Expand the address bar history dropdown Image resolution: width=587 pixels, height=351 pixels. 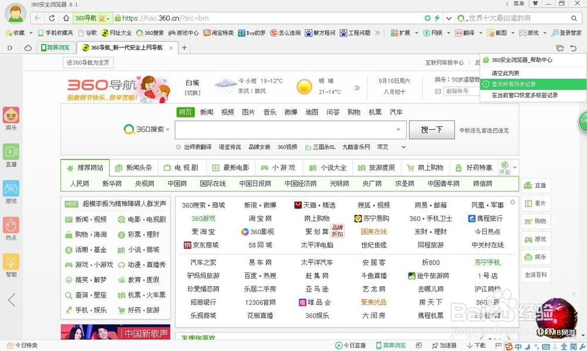pyautogui.click(x=448, y=18)
